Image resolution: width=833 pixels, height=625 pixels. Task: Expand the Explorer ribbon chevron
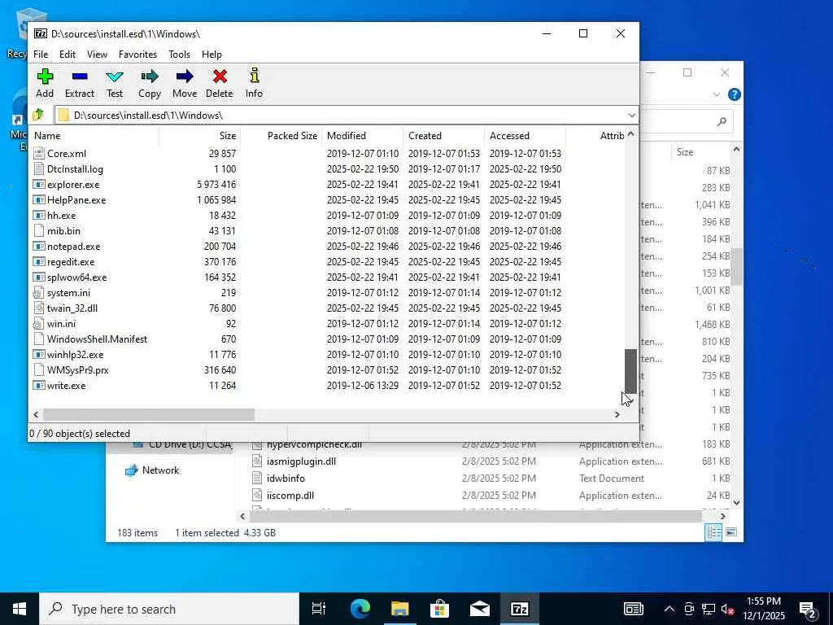click(x=716, y=94)
